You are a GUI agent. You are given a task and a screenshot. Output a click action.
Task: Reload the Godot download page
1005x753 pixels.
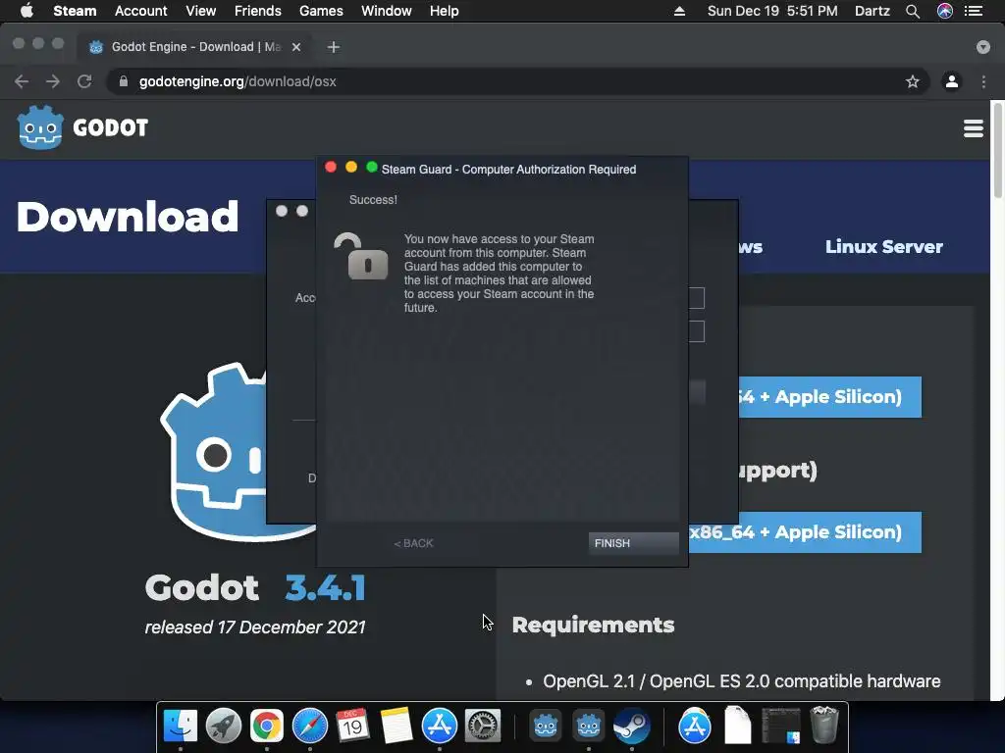click(84, 81)
